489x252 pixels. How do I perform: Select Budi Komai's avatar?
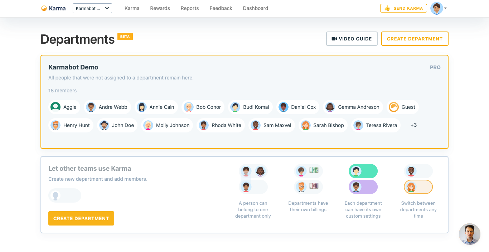(235, 107)
